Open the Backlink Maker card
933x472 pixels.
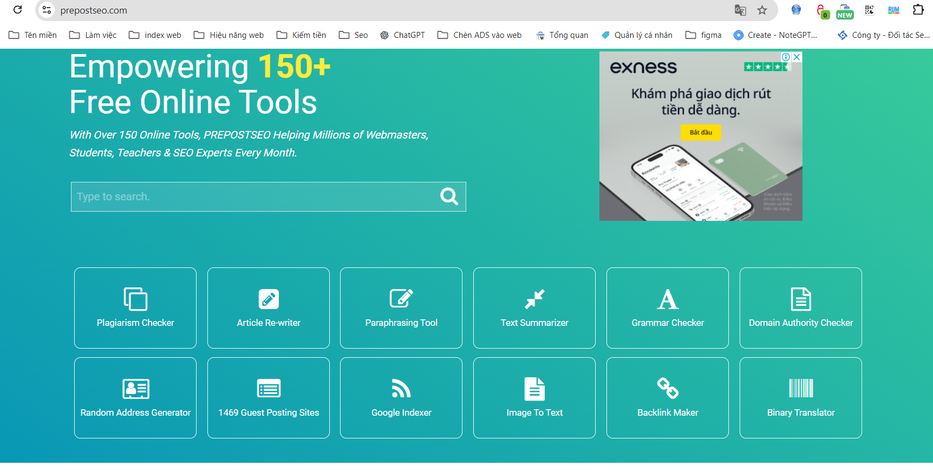[668, 398]
